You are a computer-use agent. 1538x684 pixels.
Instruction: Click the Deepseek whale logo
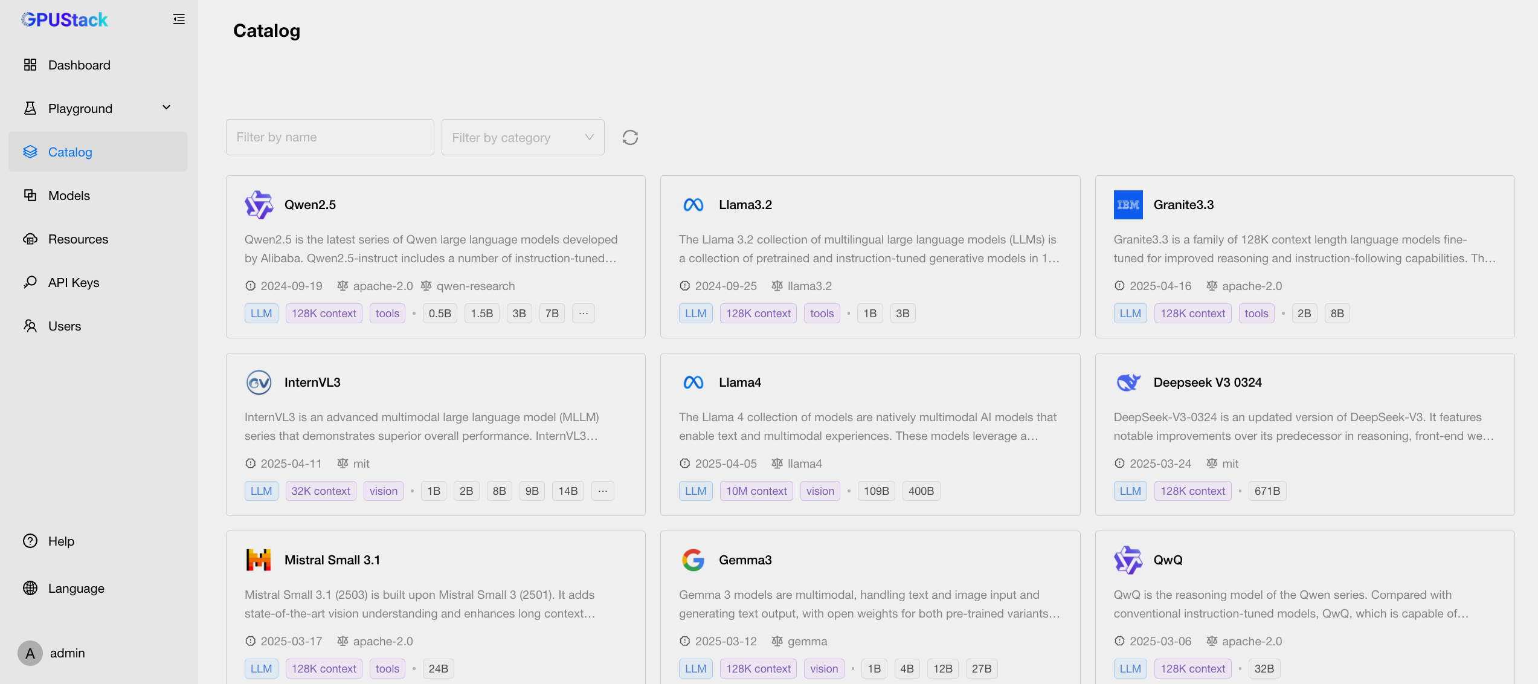click(x=1128, y=382)
